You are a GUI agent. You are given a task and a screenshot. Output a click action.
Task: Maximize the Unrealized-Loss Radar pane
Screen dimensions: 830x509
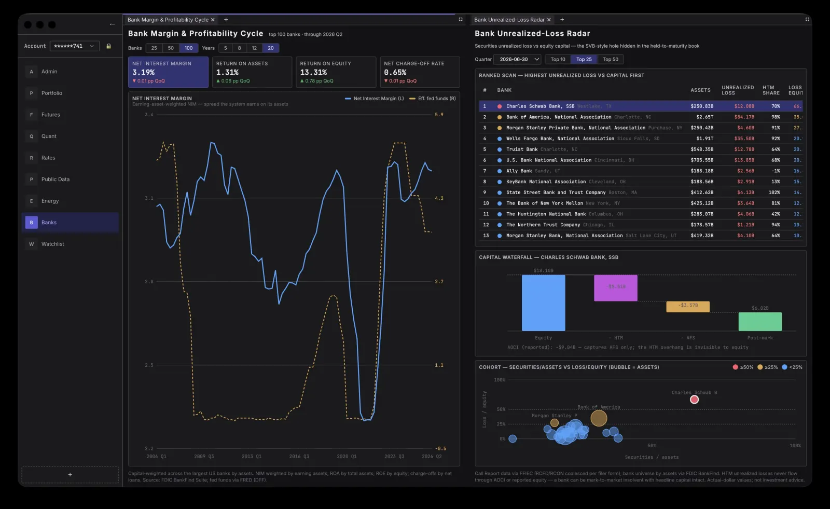pos(807,19)
